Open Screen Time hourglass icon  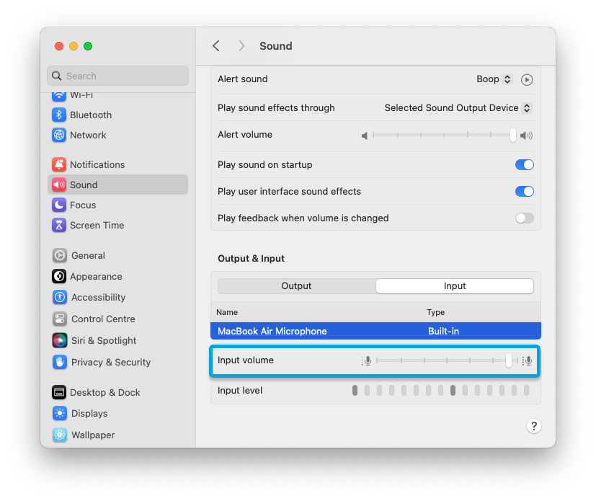(59, 225)
